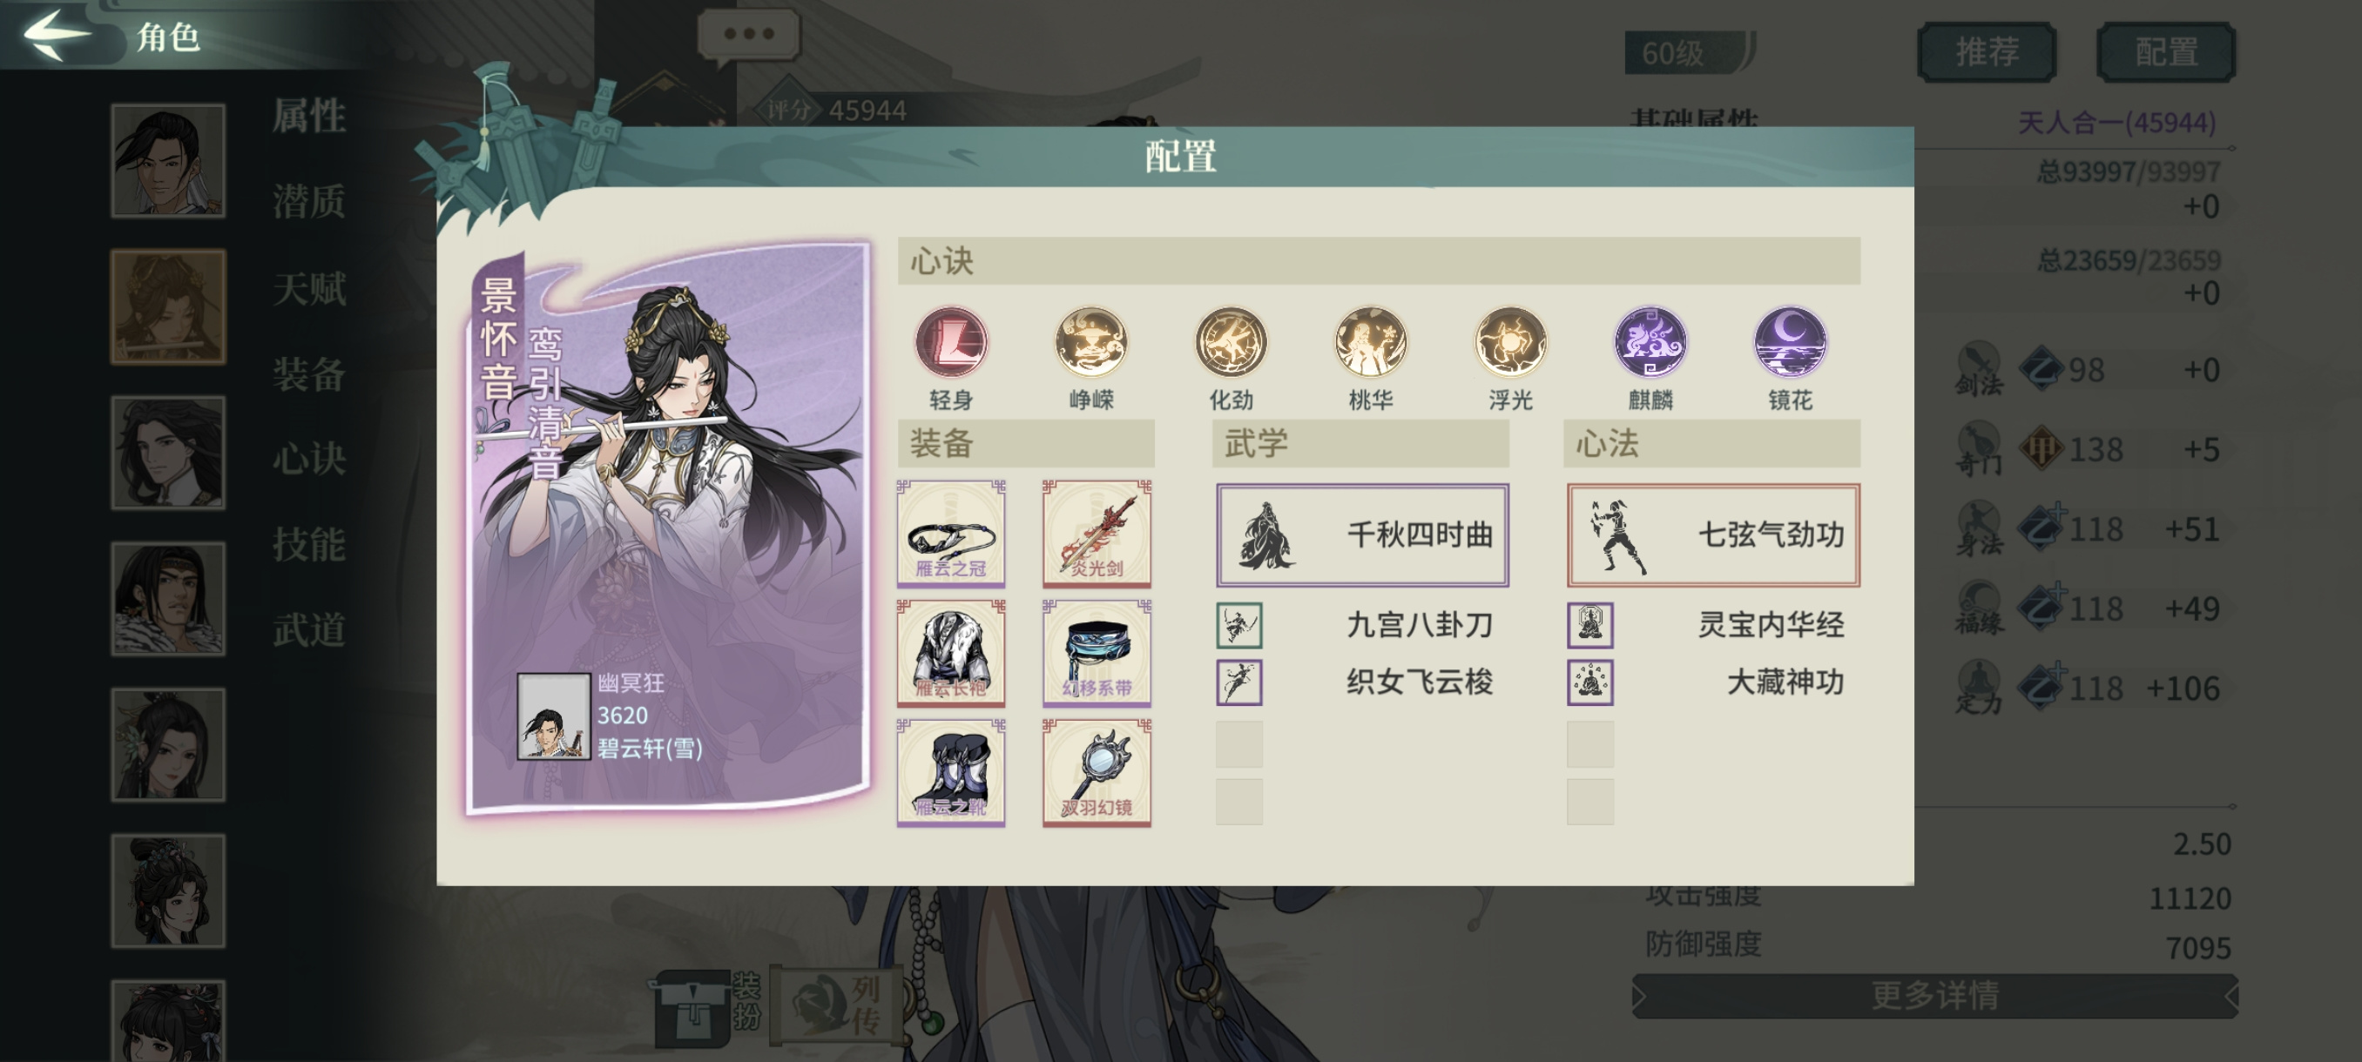The image size is (2362, 1062).
Task: Open the 武道 tab in sidebar
Action: pyautogui.click(x=309, y=629)
